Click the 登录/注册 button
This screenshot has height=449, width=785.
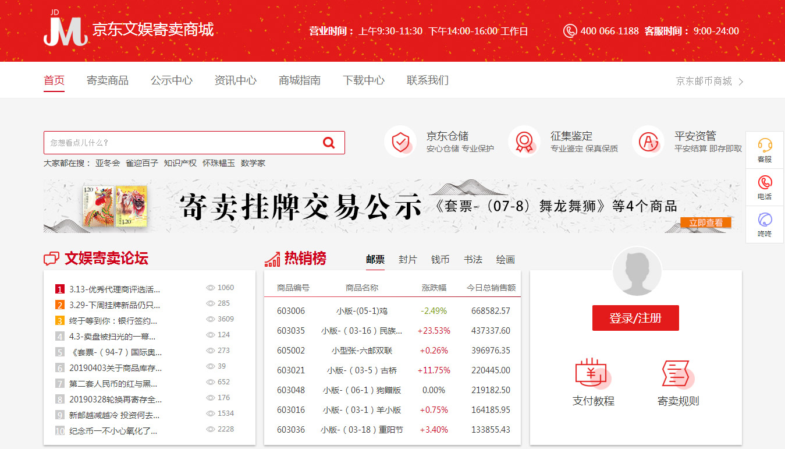[x=635, y=318]
